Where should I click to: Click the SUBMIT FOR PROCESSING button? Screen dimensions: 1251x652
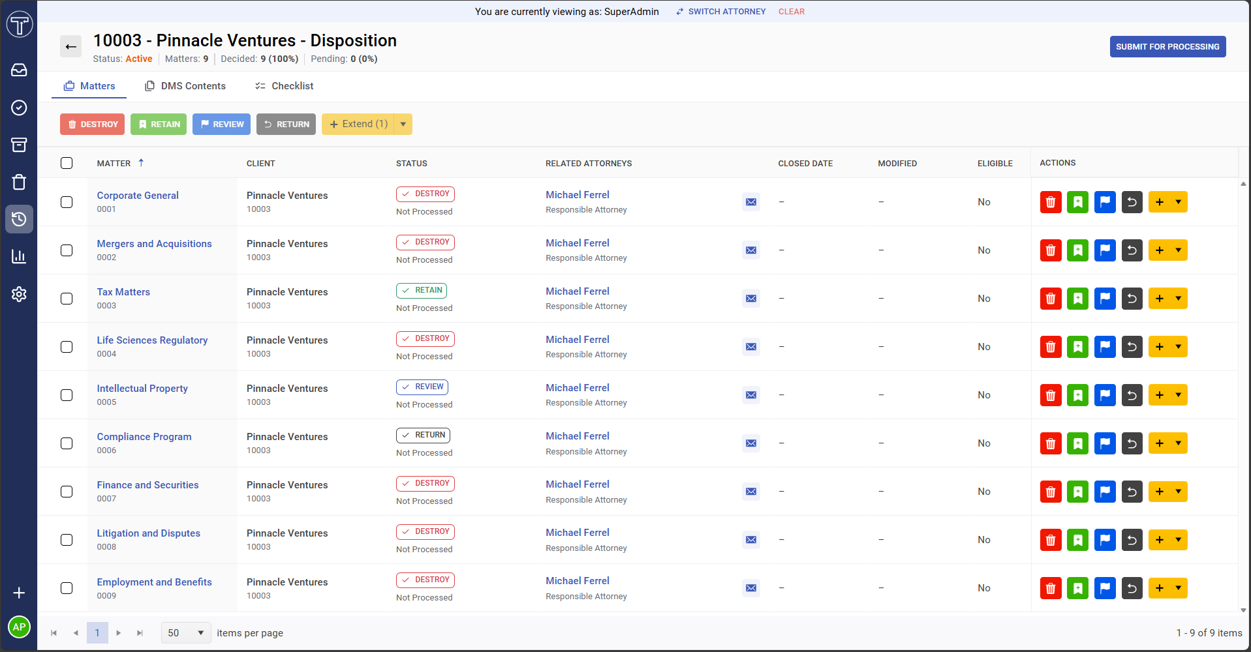tap(1167, 46)
